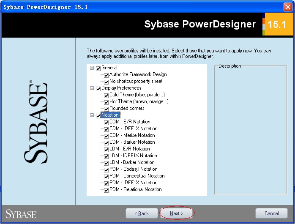Collapse the Display Preferences tree node
Image resolution: width=295 pixels, height=224 pixels.
92,88
